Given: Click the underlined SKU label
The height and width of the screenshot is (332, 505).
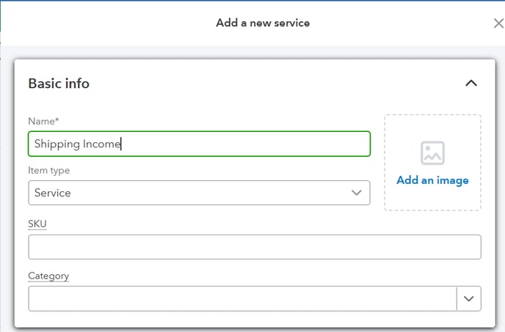Looking at the screenshot, I should click(x=37, y=223).
